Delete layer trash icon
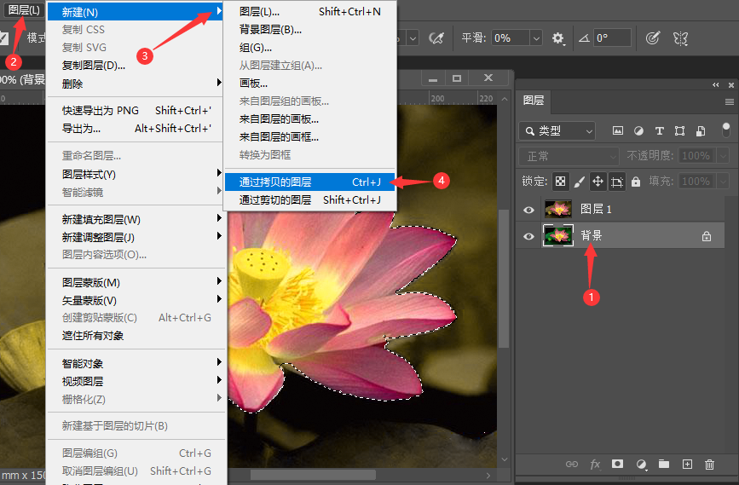Image resolution: width=739 pixels, height=485 pixels. tap(709, 465)
